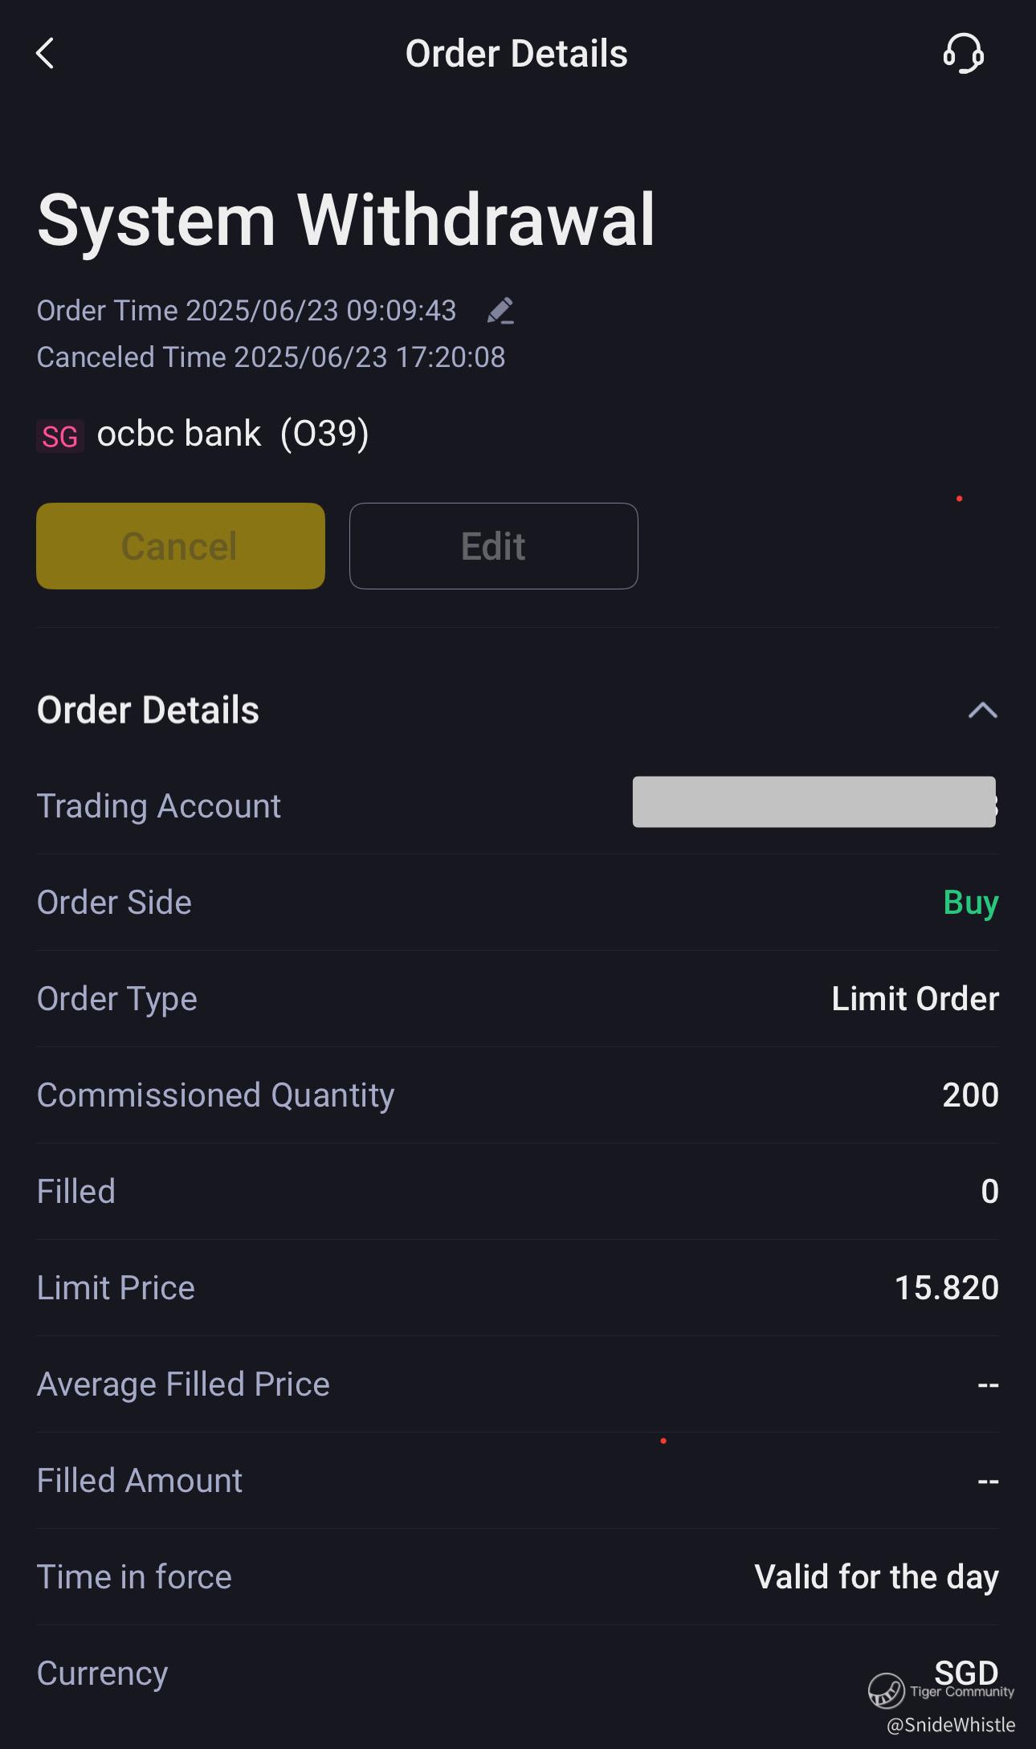The height and width of the screenshot is (1749, 1036).
Task: Tap the Valid for the day value
Action: 876,1577
